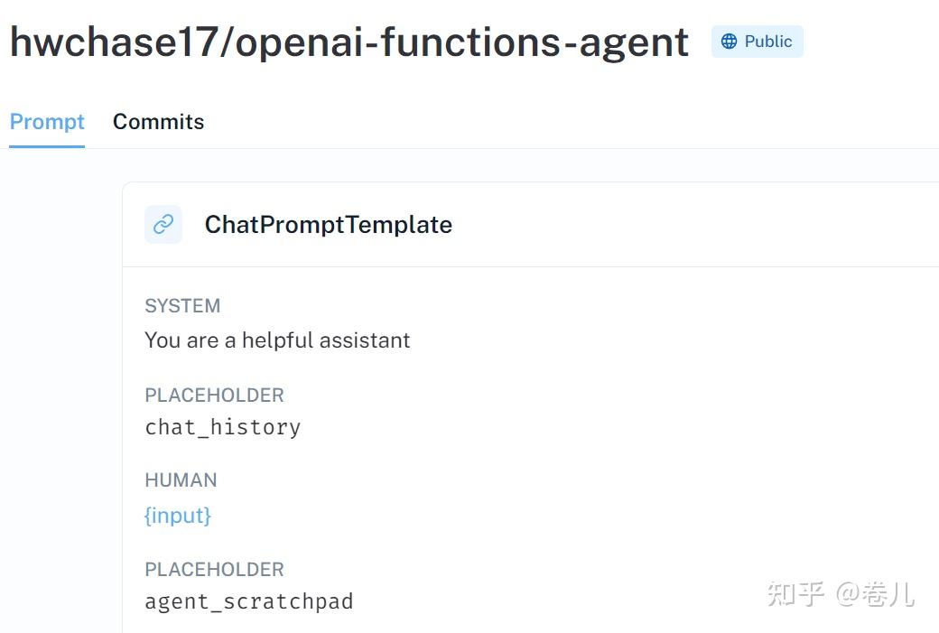Click the slash separator in repo title
The height and width of the screenshot is (633, 939).
point(227,42)
